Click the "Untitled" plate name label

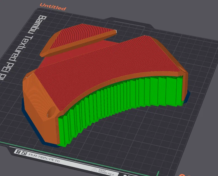[53, 7]
